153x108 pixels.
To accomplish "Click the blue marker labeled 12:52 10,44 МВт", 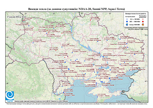I will click(x=33, y=43).
